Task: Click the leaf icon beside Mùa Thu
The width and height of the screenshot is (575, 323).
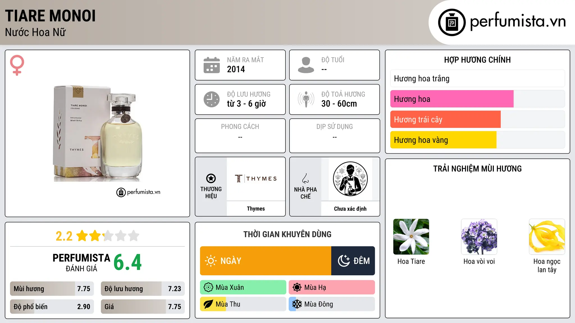Action: (x=208, y=304)
